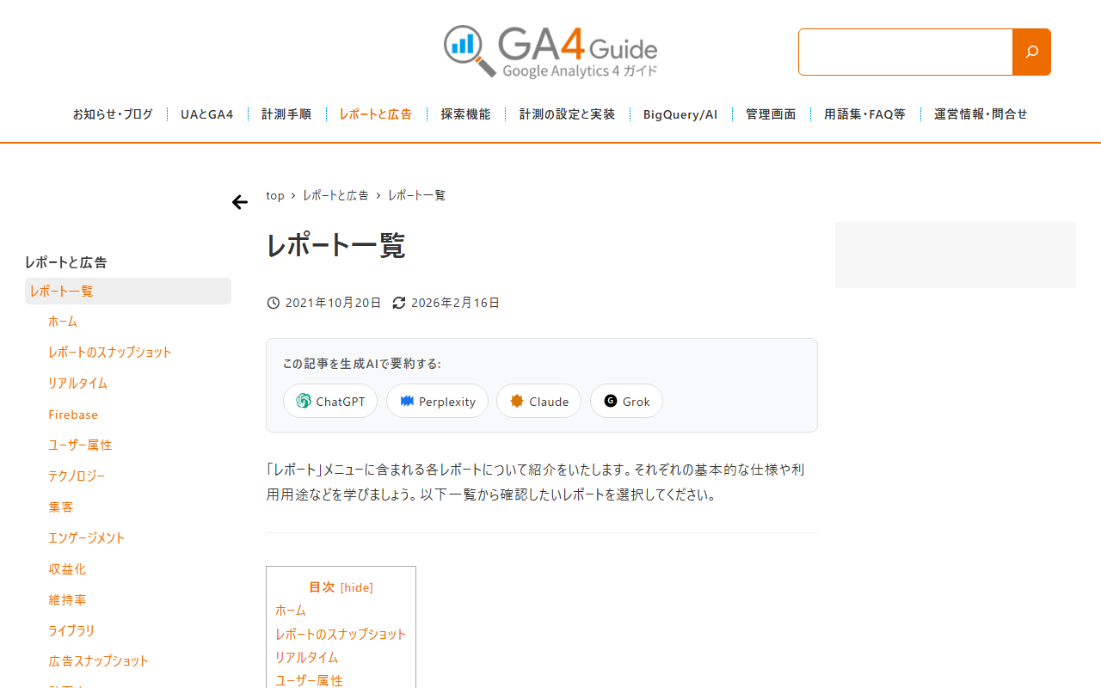The width and height of the screenshot is (1101, 688).
Task: Click the orange search magnifier button
Action: (x=1031, y=52)
